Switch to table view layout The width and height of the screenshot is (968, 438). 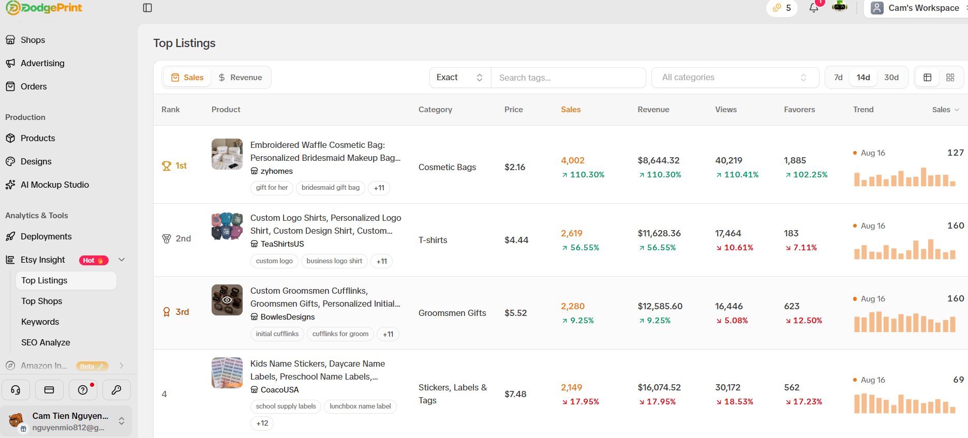pos(928,78)
